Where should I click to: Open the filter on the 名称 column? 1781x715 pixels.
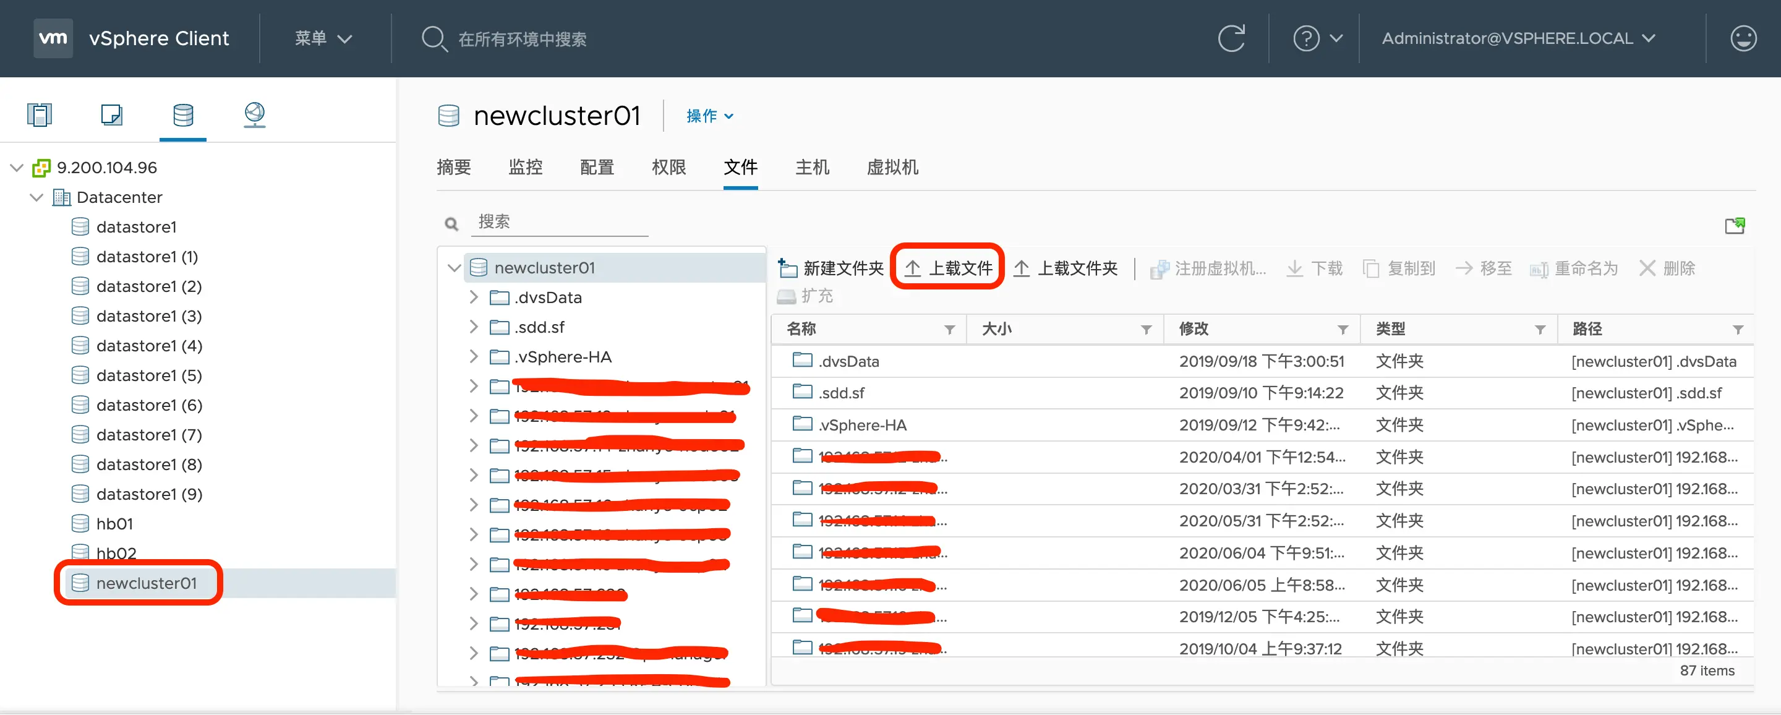tap(949, 330)
